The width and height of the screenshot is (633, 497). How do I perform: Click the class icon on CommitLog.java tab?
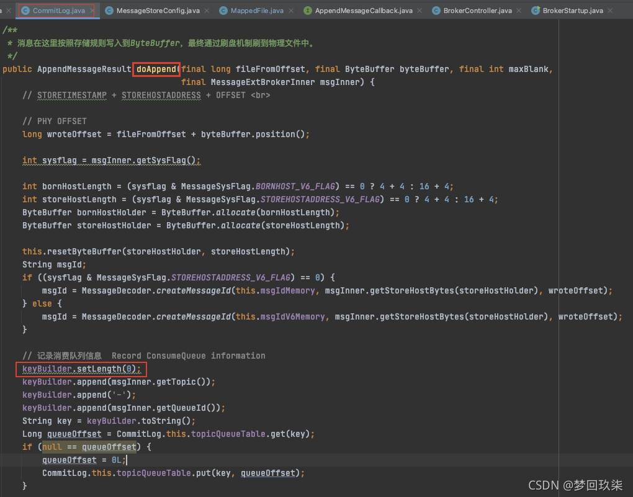(25, 11)
